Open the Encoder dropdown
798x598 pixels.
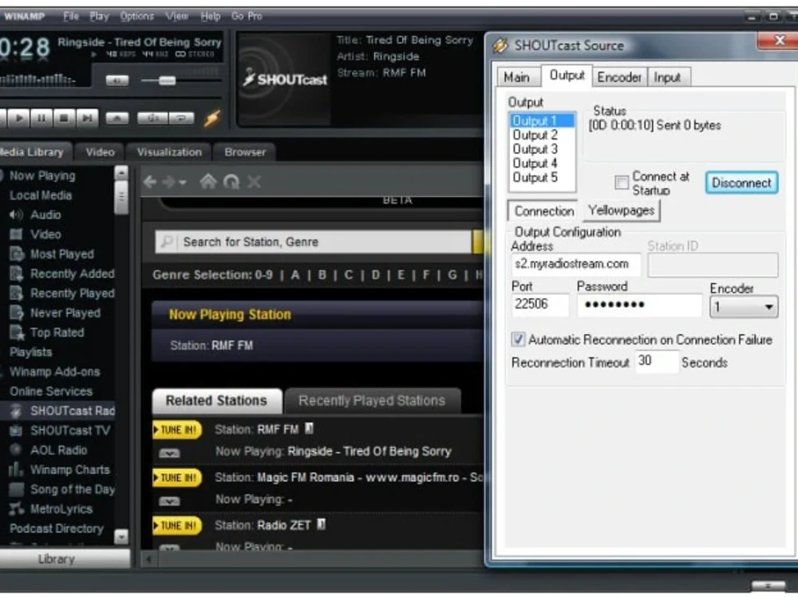pos(744,307)
